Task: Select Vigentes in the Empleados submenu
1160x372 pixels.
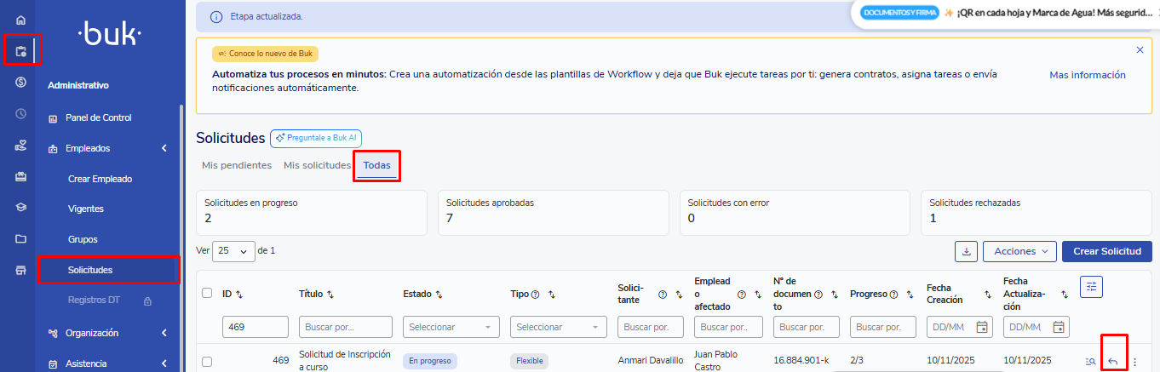Action: point(86,209)
